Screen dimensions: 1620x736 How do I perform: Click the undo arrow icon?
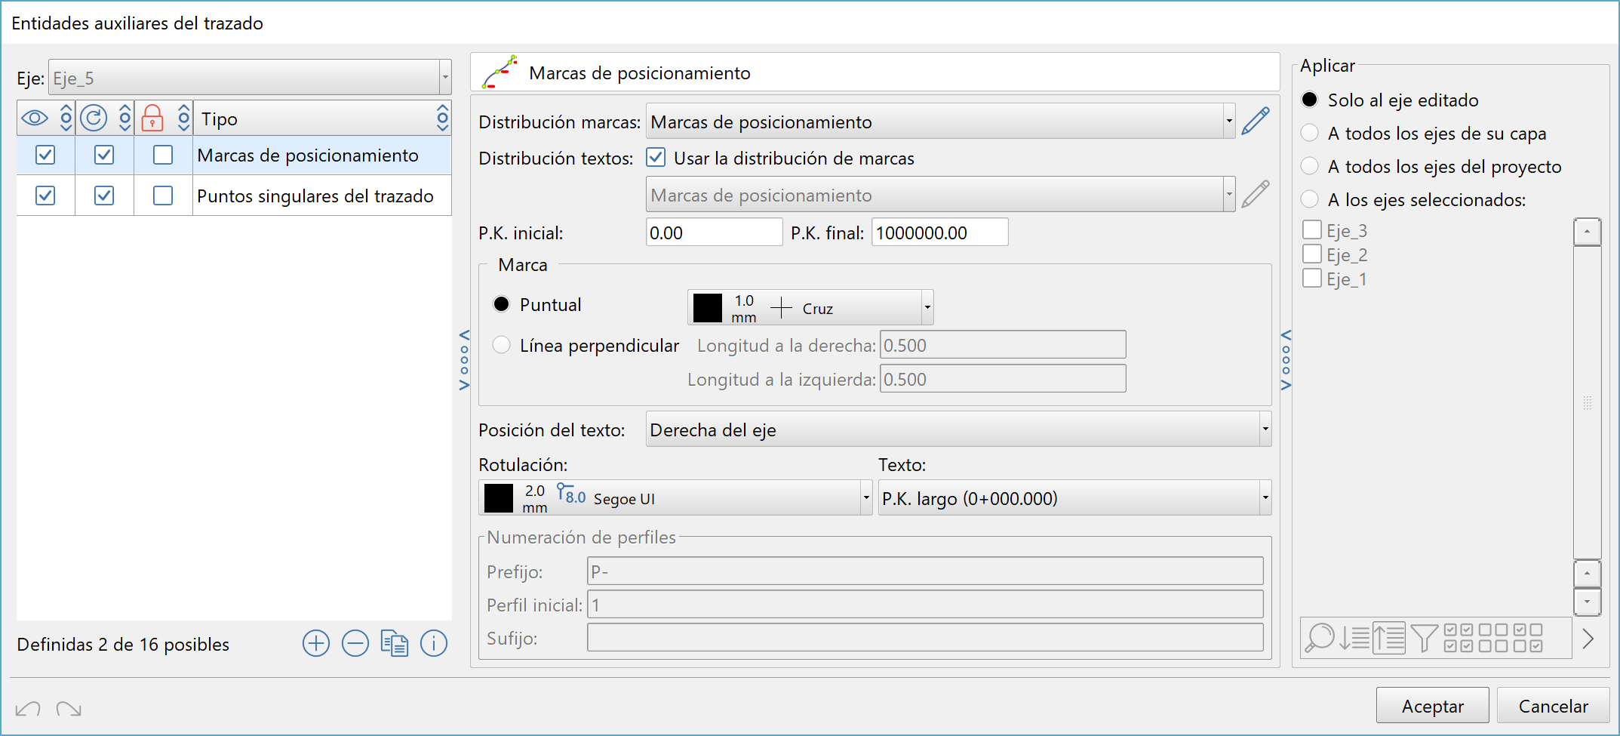(28, 709)
